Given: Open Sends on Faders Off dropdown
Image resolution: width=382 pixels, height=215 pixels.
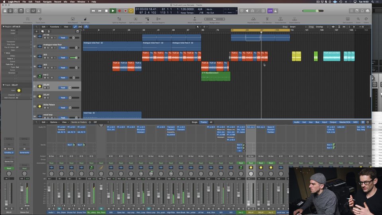Looking at the screenshot, I should (101, 122).
